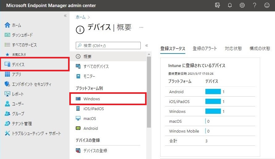This screenshot has height=159, width=275.
Task: Collapse the devices submenu panel
Action: (147, 46)
